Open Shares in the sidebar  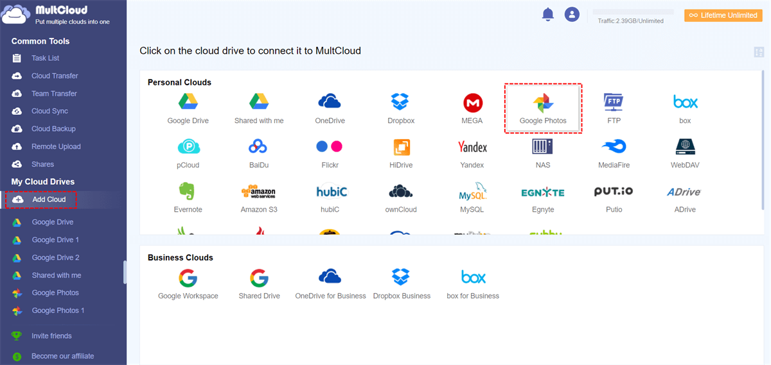click(x=42, y=164)
